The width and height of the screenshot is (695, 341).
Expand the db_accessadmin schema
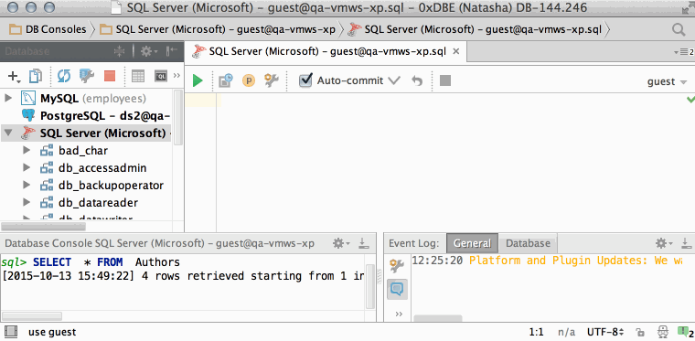coord(27,167)
